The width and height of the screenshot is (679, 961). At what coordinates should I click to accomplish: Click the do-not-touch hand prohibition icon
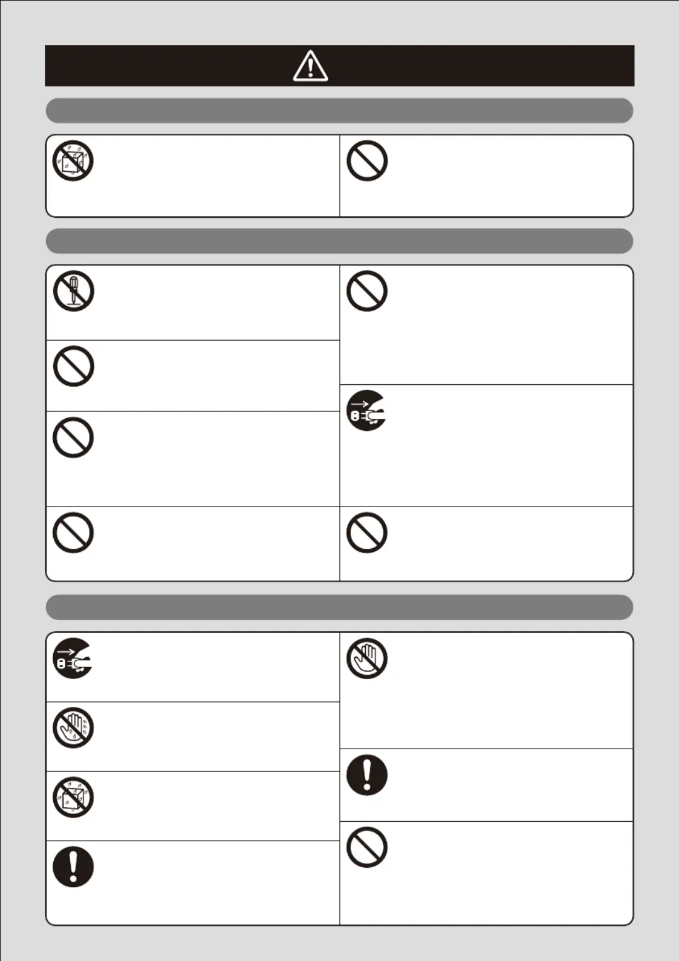(x=367, y=658)
